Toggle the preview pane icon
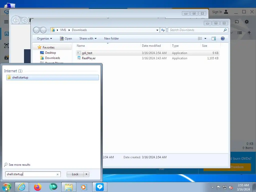256x192 pixels. [213, 38]
